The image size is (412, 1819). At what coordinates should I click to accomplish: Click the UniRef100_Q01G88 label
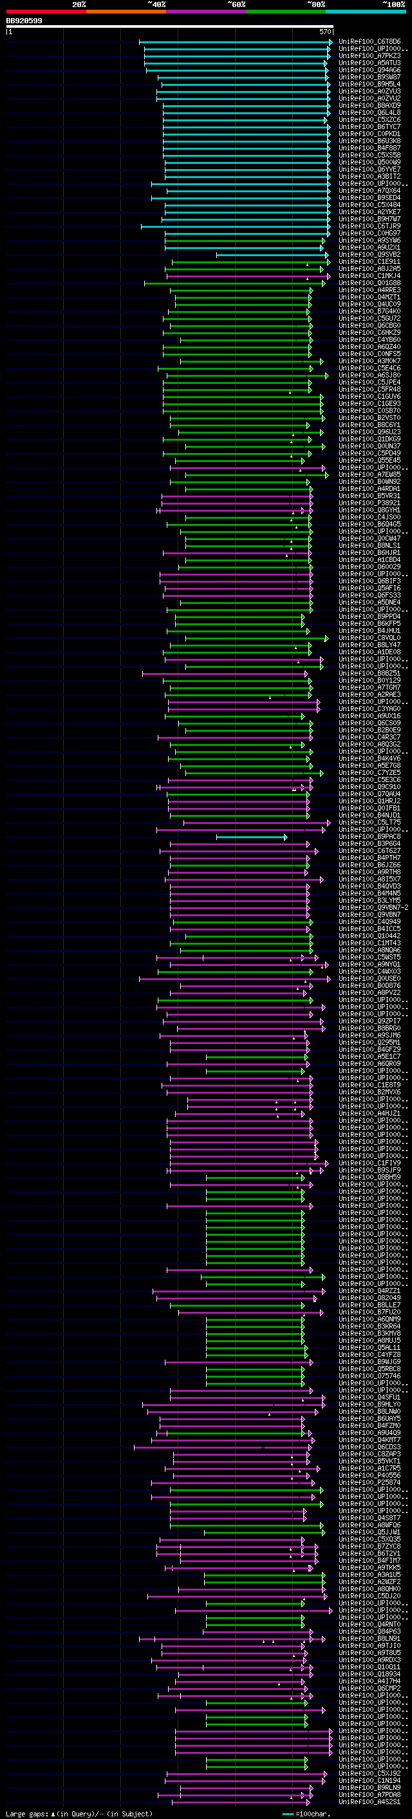pos(369,283)
